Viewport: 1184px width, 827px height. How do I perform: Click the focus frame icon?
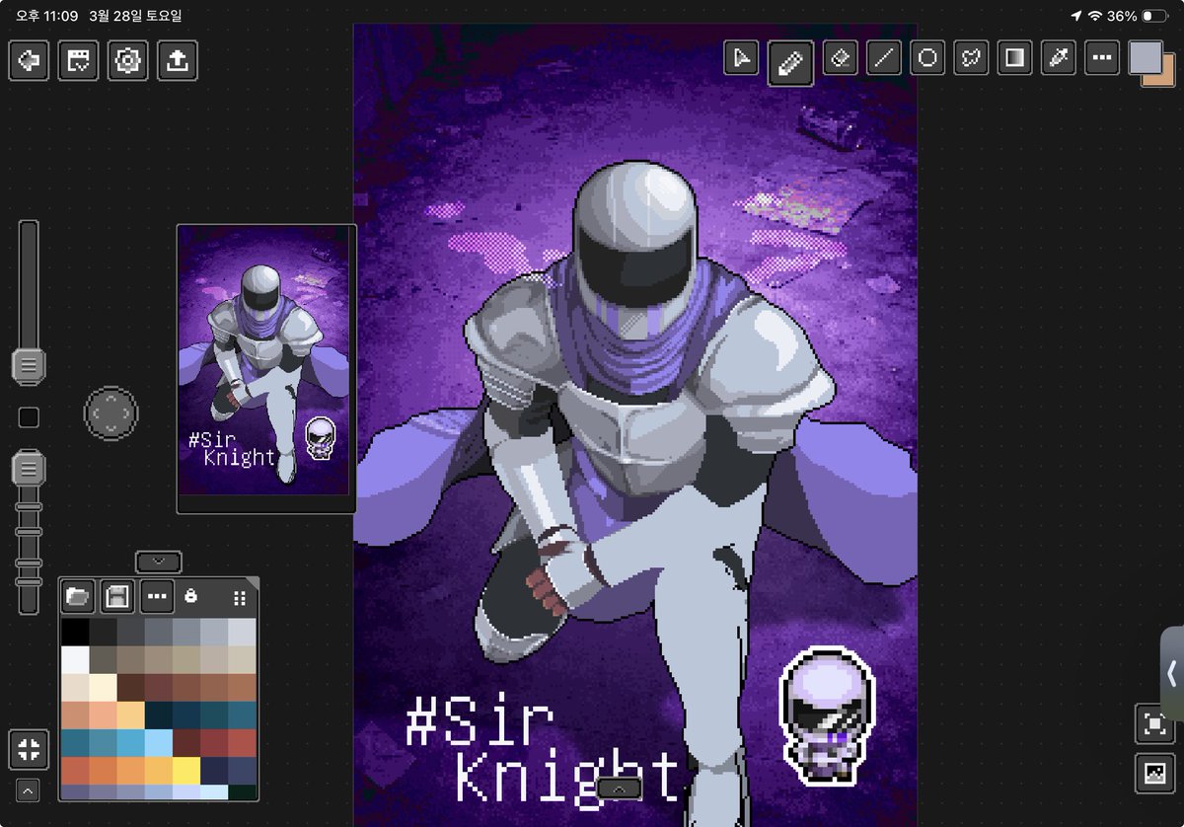click(1153, 724)
